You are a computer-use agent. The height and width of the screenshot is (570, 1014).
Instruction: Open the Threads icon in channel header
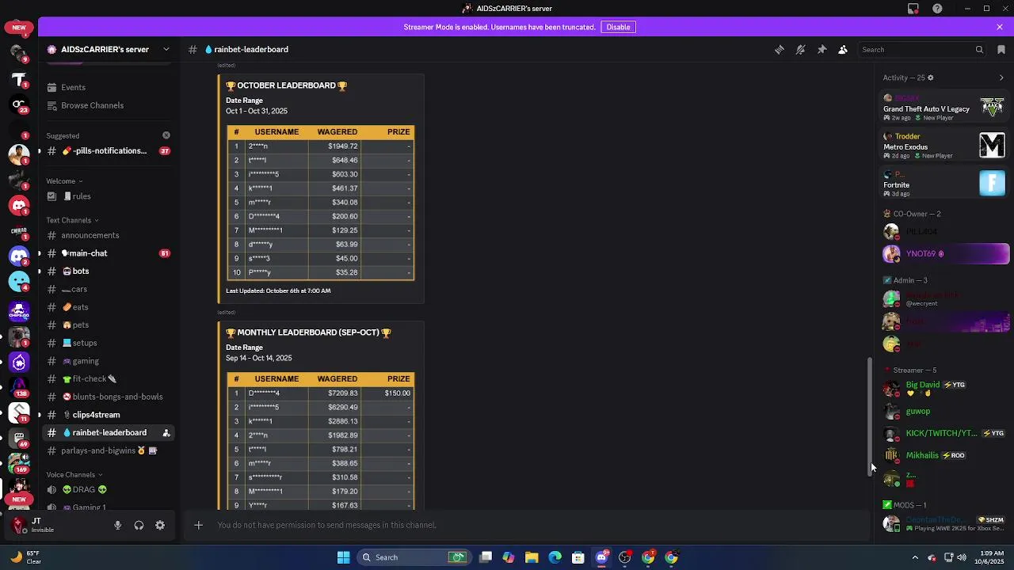click(780, 49)
